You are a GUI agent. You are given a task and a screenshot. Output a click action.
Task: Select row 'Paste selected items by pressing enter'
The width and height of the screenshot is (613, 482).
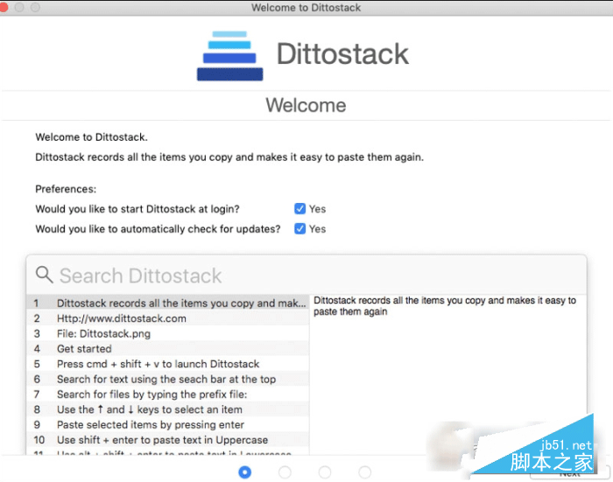point(168,424)
